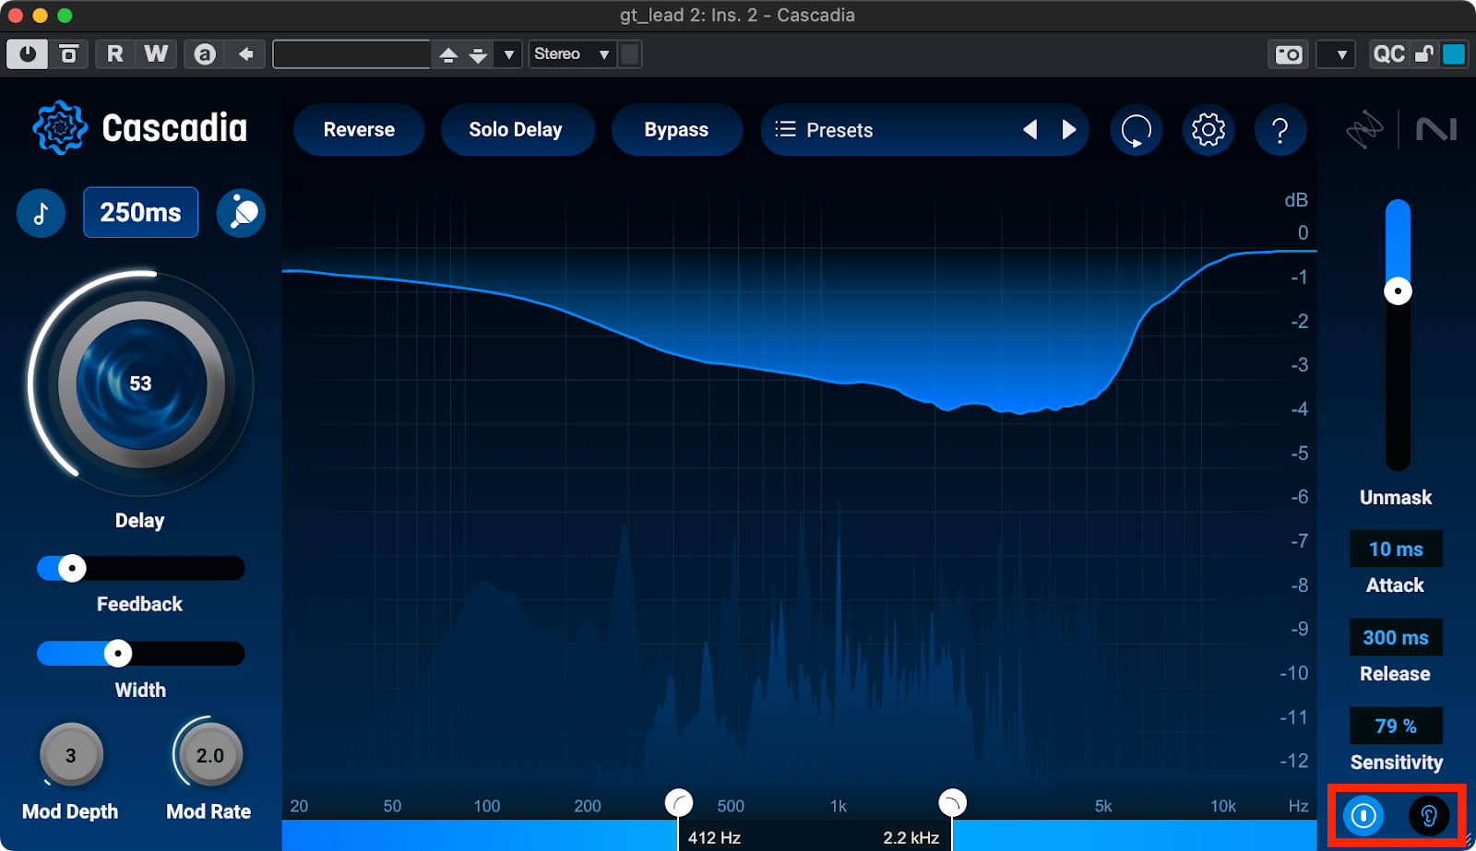Click the Bypass button
Screen dimensions: 1476x851
coord(676,130)
